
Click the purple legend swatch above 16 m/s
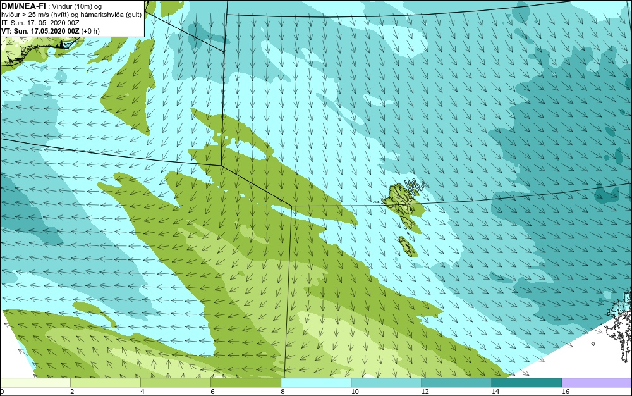click(x=597, y=382)
